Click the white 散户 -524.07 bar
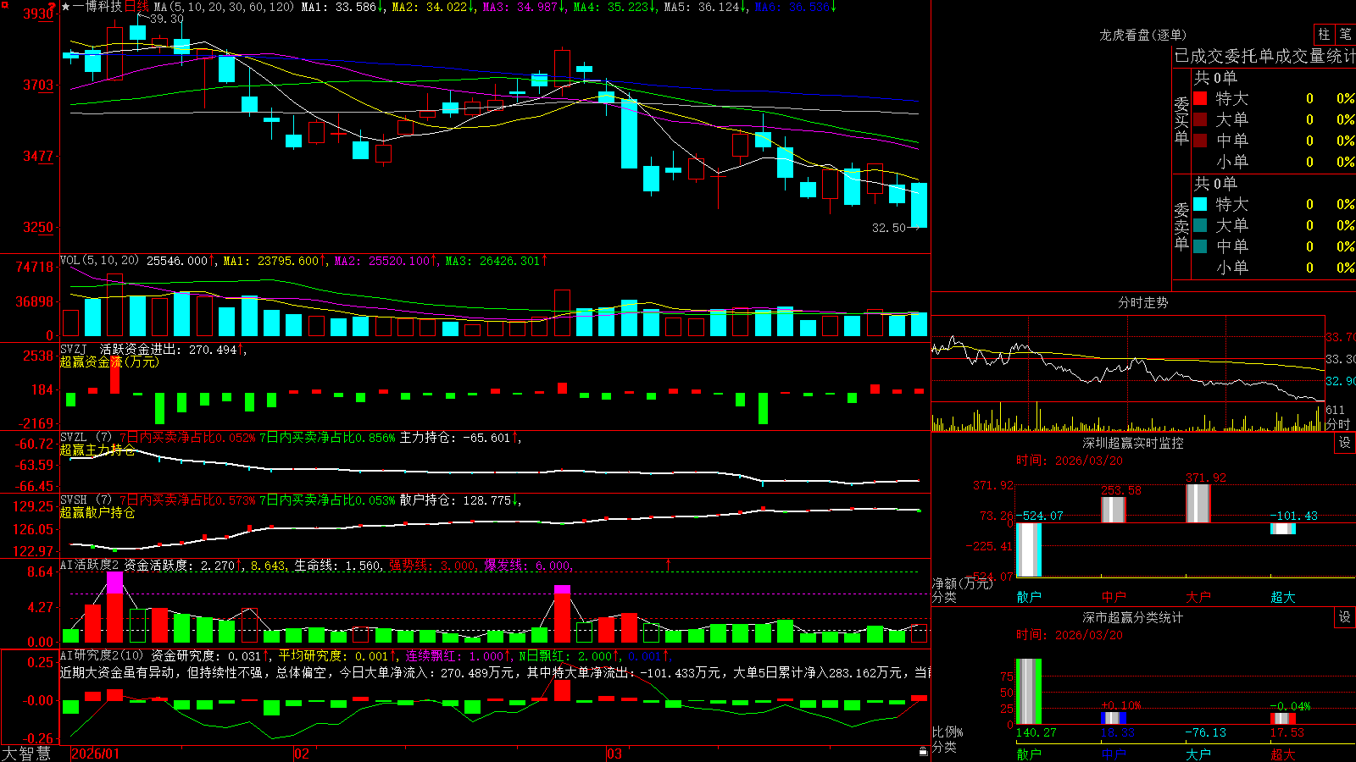The image size is (1356, 762). [1028, 549]
